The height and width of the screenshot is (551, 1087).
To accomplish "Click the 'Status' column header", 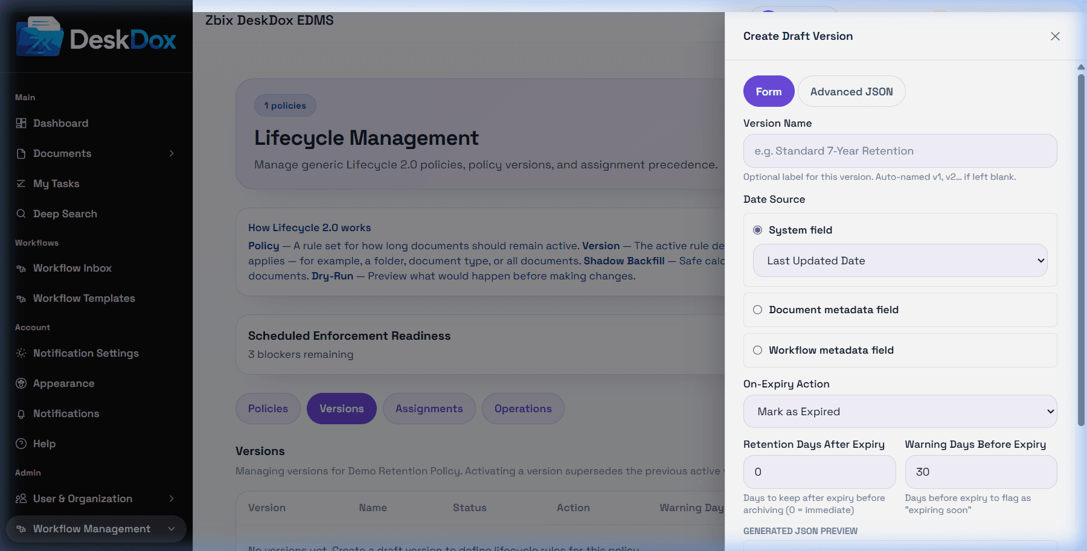I will [470, 508].
